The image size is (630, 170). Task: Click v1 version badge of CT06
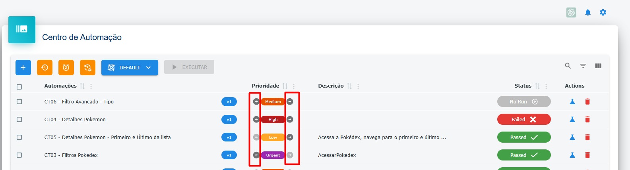pyautogui.click(x=229, y=102)
